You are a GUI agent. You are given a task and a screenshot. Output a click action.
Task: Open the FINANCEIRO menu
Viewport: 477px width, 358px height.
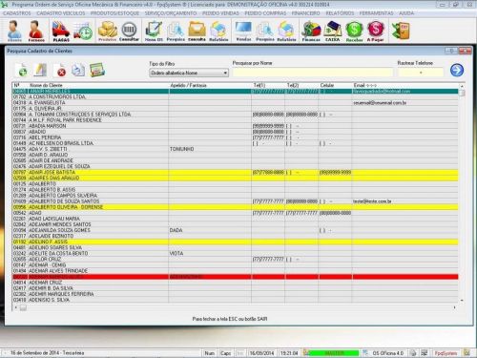305,13
